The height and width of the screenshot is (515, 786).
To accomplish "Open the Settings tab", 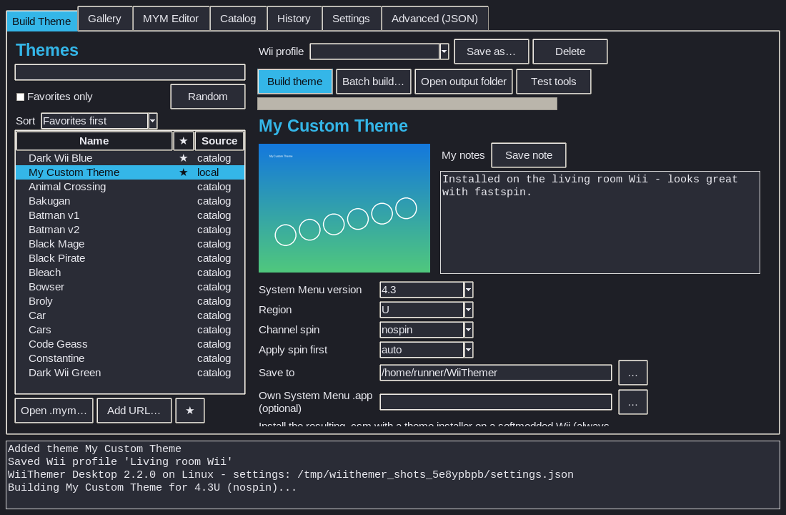I will coord(351,19).
